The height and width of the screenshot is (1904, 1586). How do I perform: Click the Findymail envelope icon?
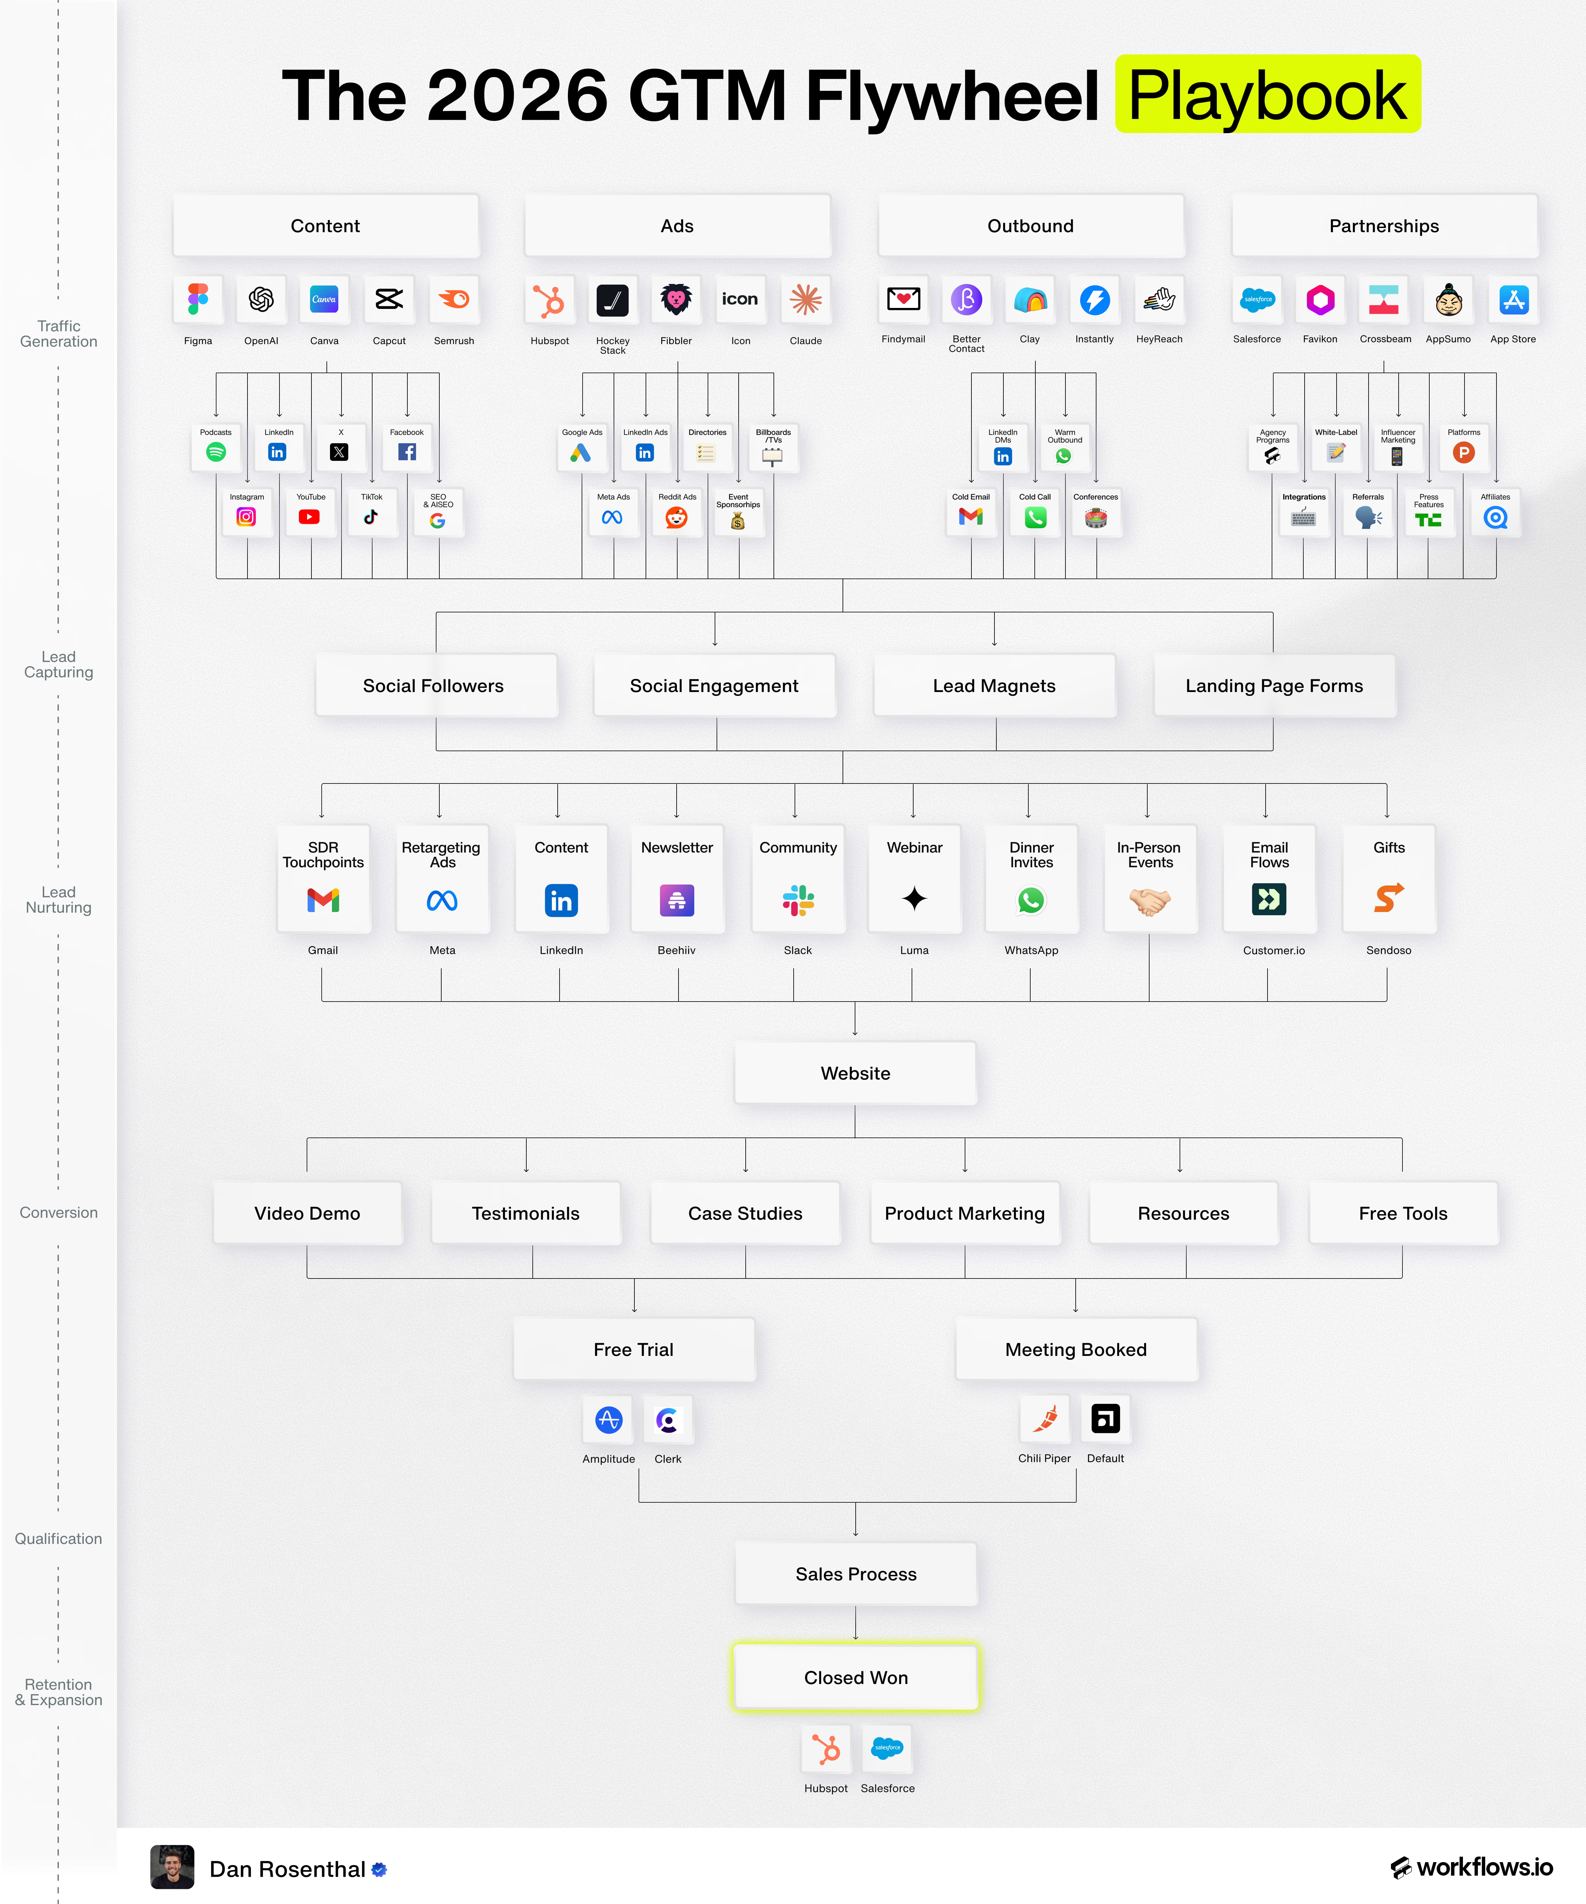[x=903, y=299]
